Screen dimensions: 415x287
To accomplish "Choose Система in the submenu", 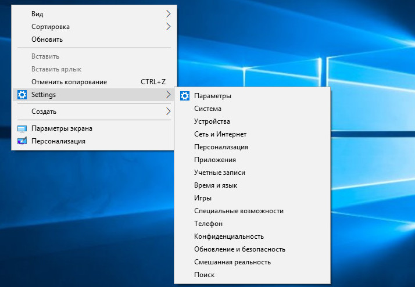I will [x=252, y=109].
